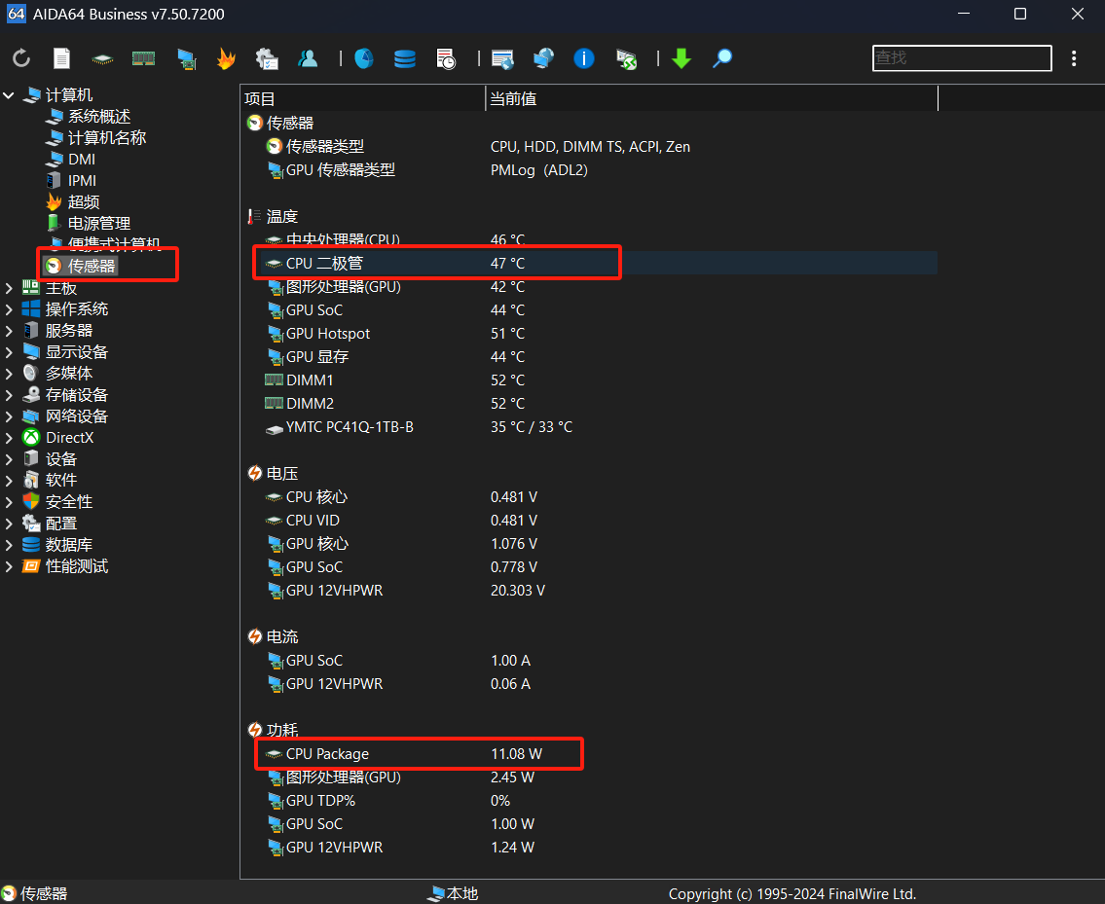
Task: Expand the 网络设备 tree node
Action: click(9, 416)
